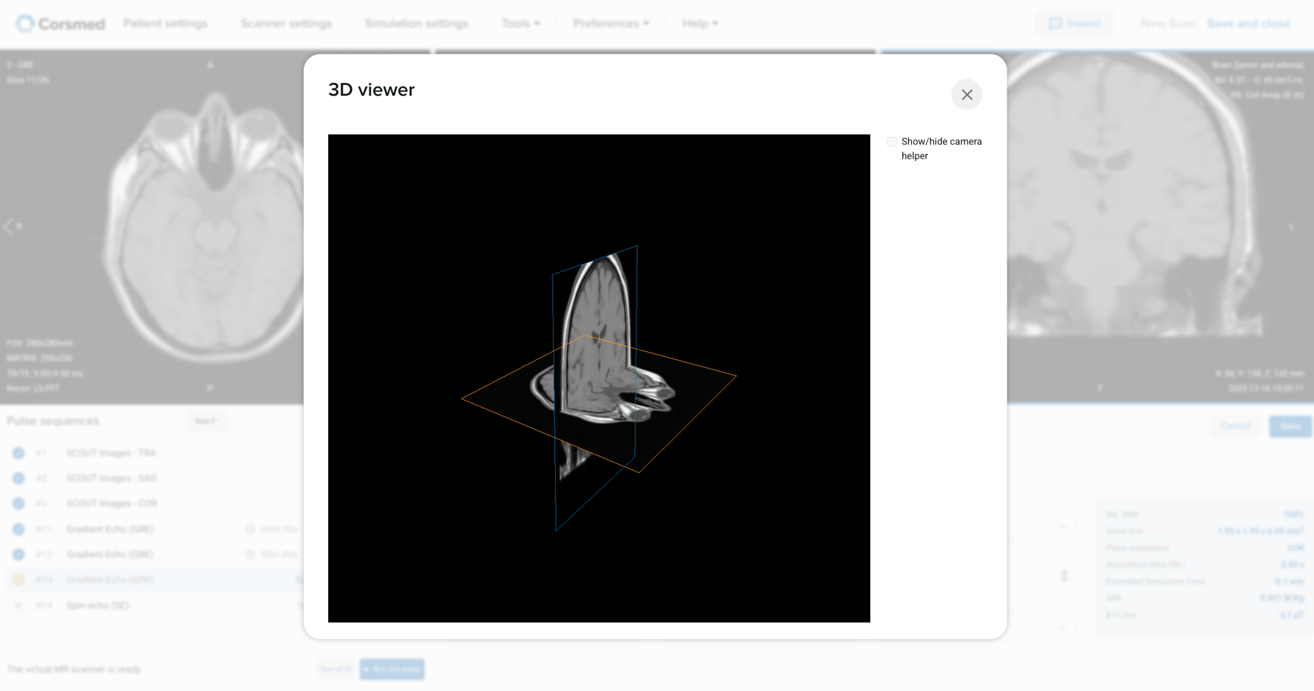Image resolution: width=1314 pixels, height=691 pixels.
Task: Click the Corsmed logo
Action: click(x=60, y=24)
